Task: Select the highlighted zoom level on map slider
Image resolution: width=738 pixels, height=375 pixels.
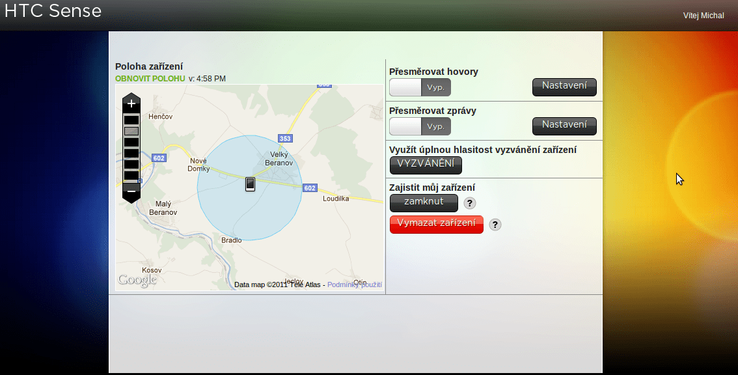Action: point(131,131)
